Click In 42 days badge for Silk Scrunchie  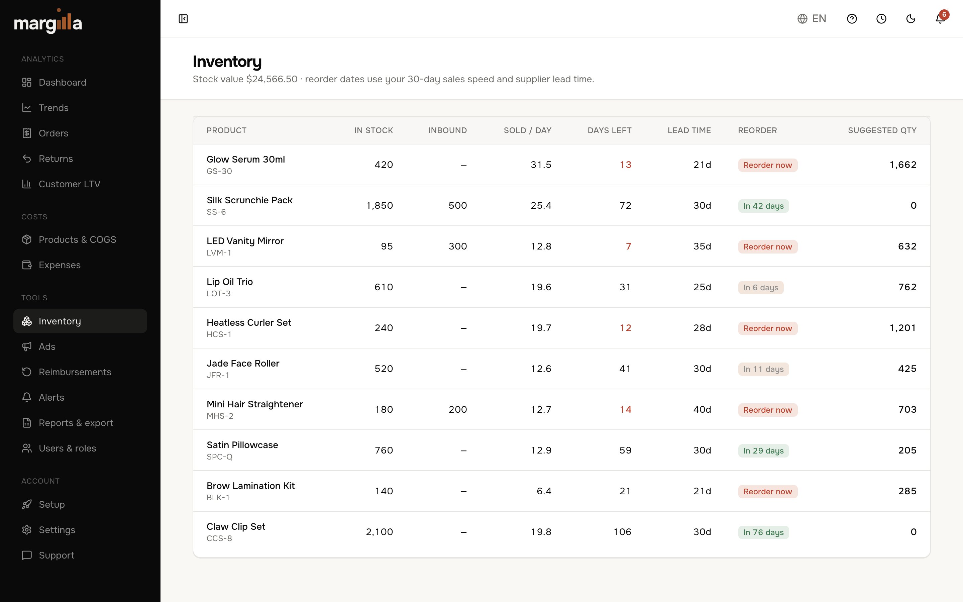(x=763, y=206)
